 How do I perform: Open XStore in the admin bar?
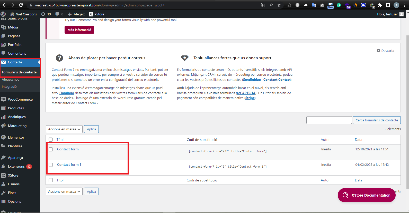coord(96,14)
